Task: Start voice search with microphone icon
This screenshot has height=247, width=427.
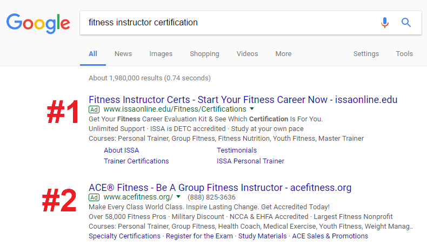Action: tap(385, 23)
